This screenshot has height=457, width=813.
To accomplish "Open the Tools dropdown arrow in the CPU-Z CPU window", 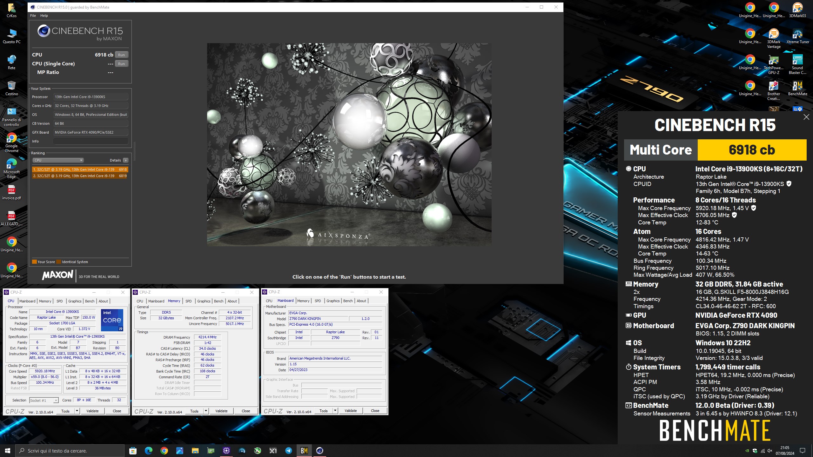I will [x=77, y=411].
